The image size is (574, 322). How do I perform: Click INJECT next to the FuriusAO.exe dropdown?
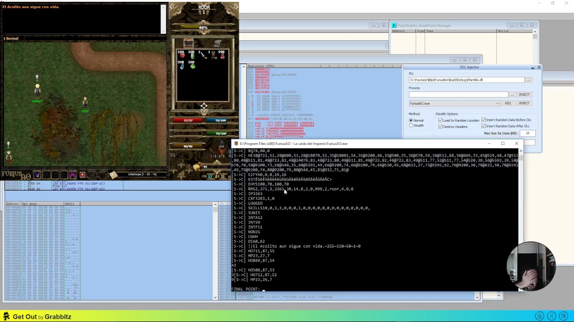(524, 103)
